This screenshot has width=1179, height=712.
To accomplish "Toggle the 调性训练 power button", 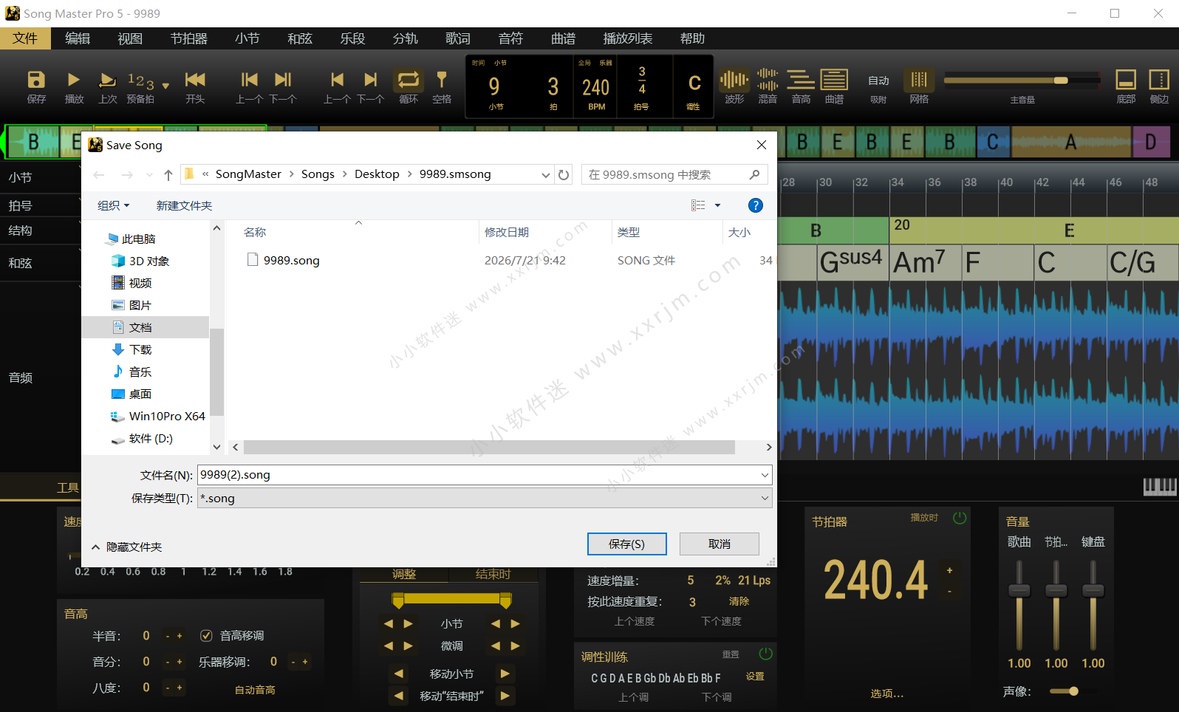I will click(766, 654).
